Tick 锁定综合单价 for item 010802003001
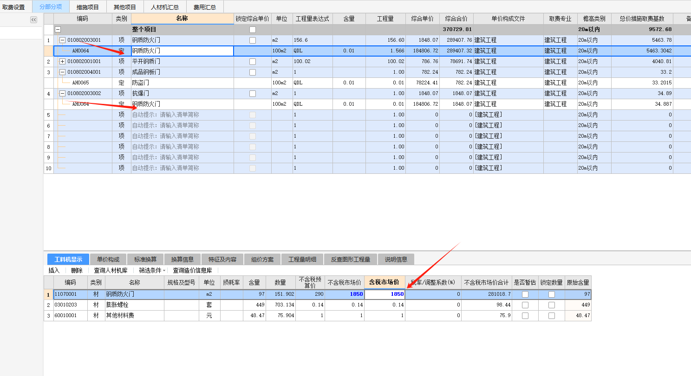The width and height of the screenshot is (691, 376). 253,40
